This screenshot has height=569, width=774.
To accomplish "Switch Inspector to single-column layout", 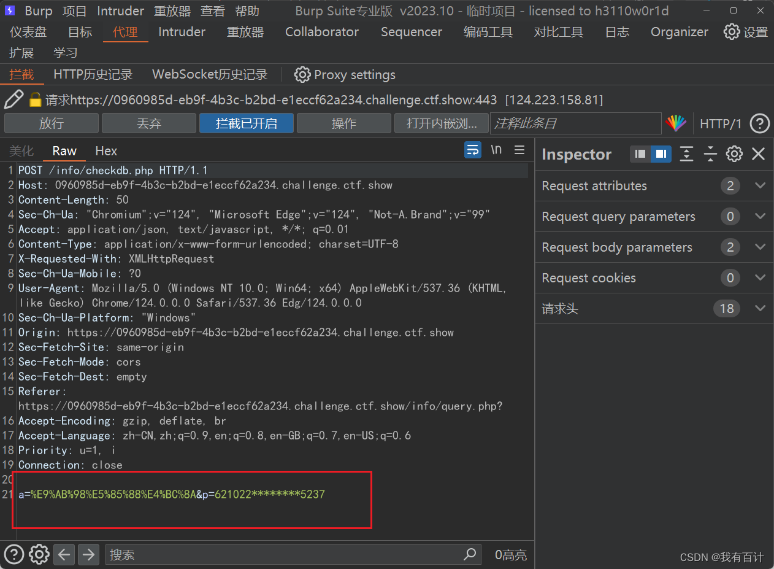I will [640, 154].
